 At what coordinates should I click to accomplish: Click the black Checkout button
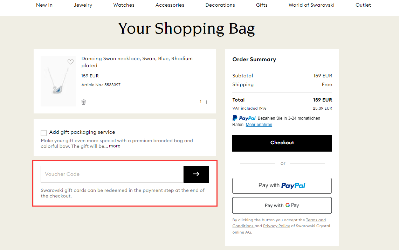tap(282, 143)
